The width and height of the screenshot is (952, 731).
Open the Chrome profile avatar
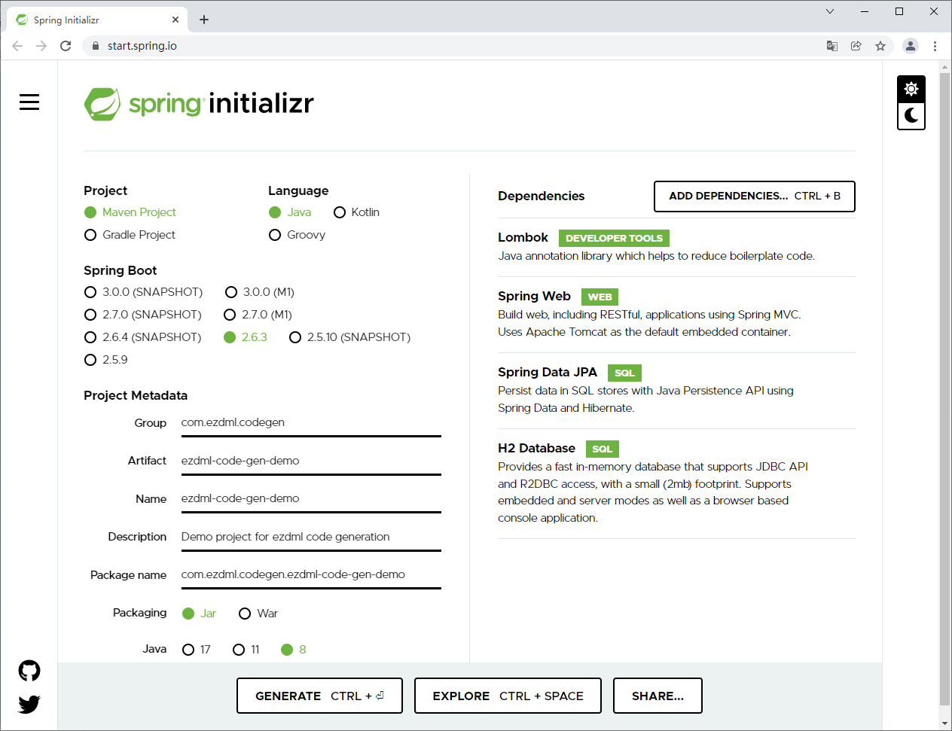[911, 46]
